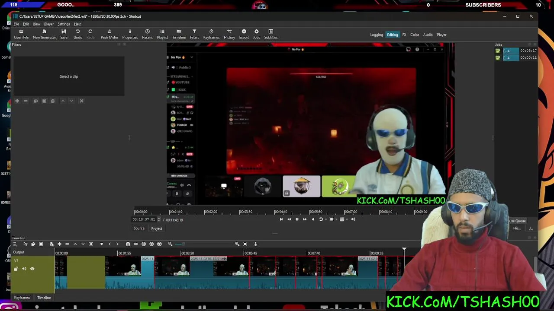Switch to Editing layout
Image resolution: width=554 pixels, height=311 pixels.
point(393,35)
